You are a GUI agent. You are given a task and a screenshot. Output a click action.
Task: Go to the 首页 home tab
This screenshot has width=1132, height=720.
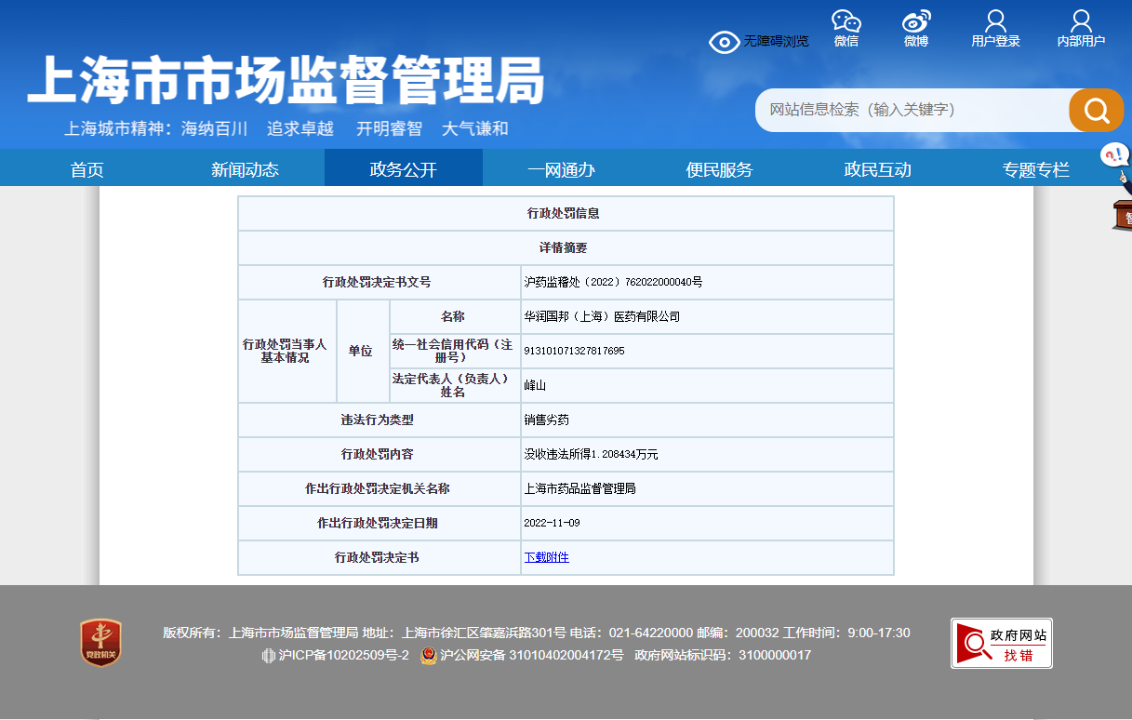(x=87, y=169)
